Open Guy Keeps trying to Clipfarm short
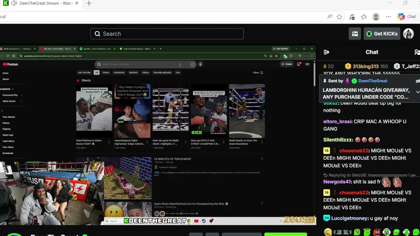This screenshot has width=420, height=236. [x=132, y=111]
